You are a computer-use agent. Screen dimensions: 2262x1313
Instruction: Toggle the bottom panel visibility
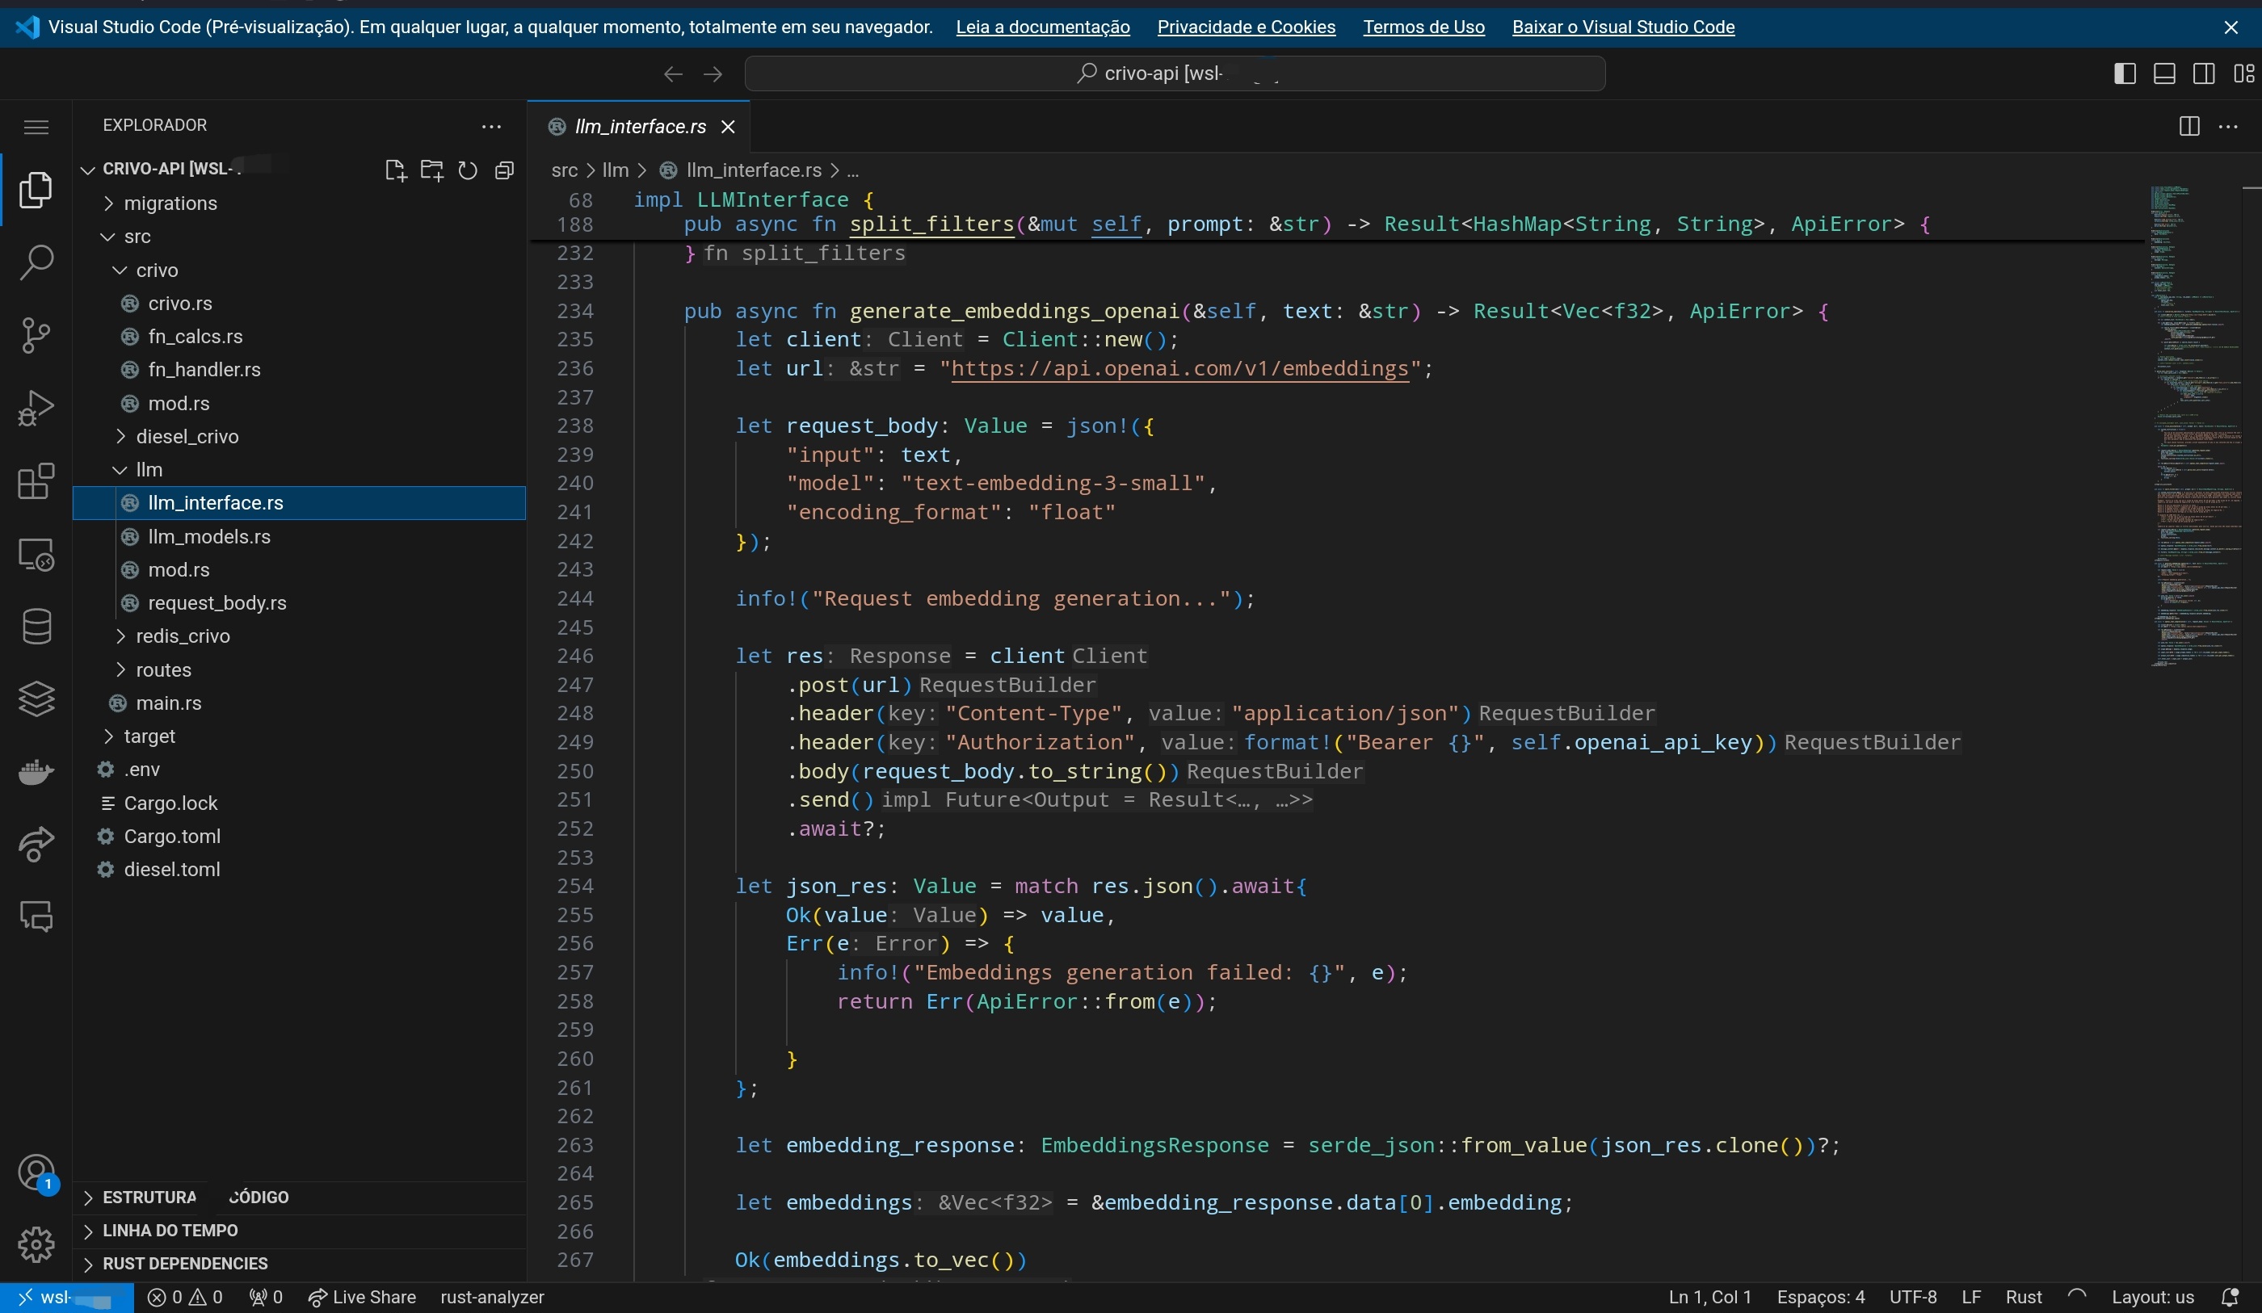coord(2163,73)
